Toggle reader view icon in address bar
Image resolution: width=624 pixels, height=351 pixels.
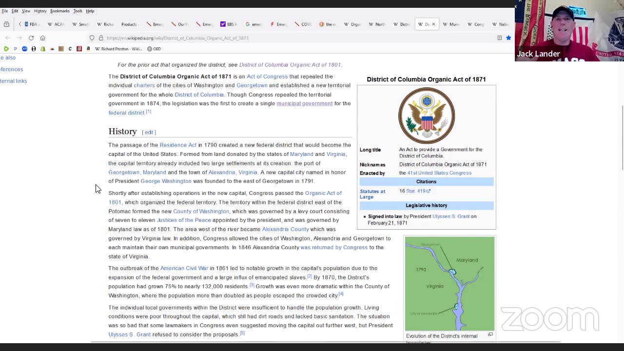tap(499, 38)
